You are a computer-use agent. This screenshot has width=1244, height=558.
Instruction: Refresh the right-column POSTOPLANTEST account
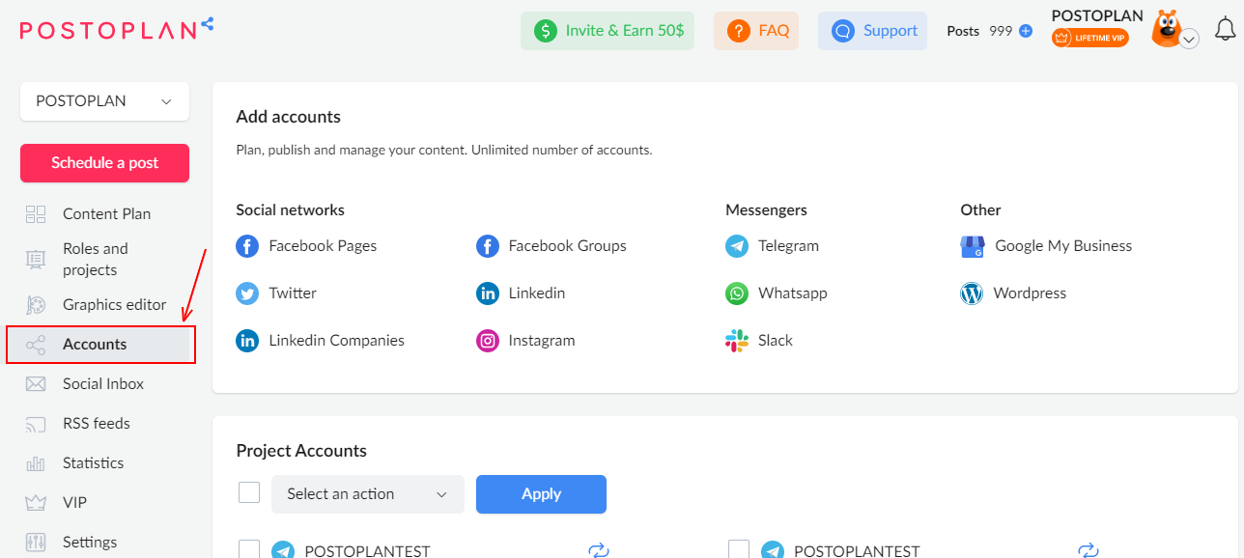[x=1088, y=550]
